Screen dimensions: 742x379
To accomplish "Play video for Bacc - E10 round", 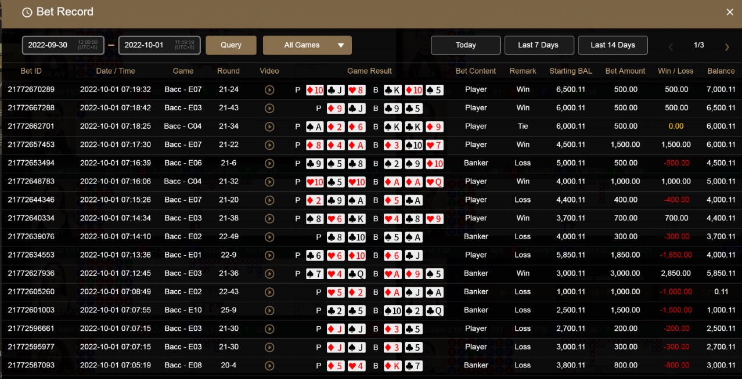I will [x=269, y=311].
